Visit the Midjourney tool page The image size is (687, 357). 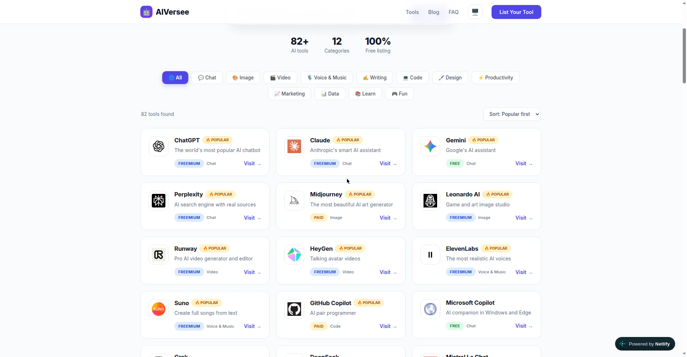pyautogui.click(x=388, y=218)
